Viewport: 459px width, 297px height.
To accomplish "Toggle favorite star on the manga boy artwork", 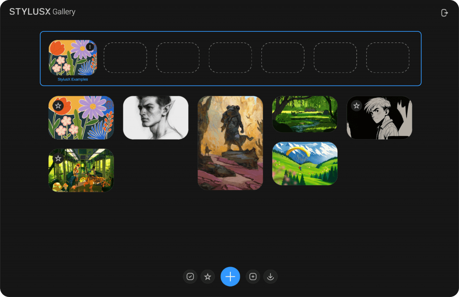I will pos(356,106).
